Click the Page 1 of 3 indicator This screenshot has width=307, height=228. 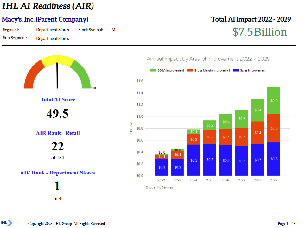coord(286,224)
